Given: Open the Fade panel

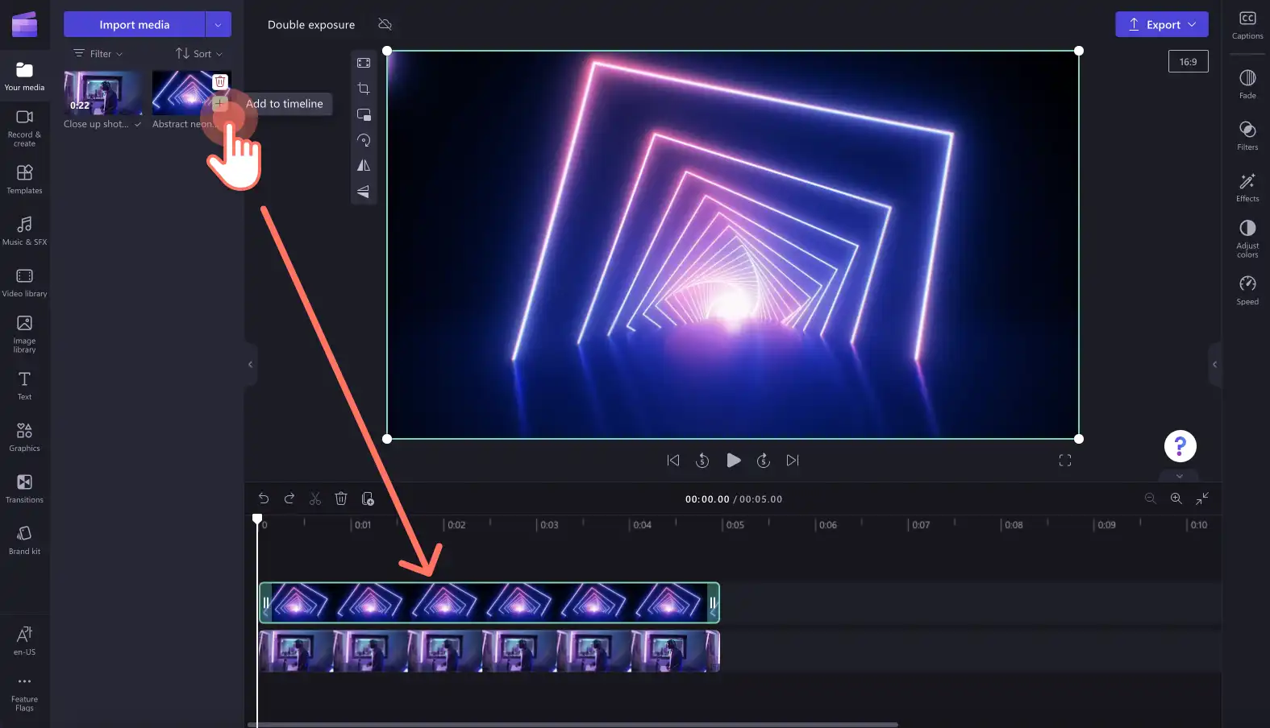Looking at the screenshot, I should [x=1247, y=84].
